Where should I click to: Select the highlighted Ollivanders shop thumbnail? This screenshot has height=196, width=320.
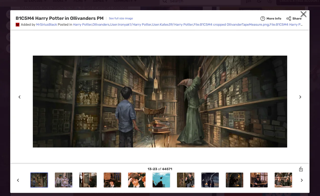point(39,180)
